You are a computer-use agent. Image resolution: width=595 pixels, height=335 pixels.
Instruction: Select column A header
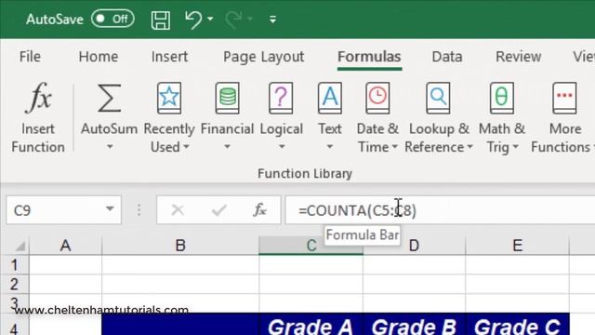point(66,246)
